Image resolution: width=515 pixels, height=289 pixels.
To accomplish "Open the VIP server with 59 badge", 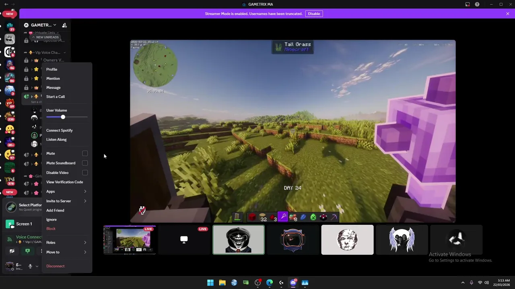I will (x=10, y=103).
